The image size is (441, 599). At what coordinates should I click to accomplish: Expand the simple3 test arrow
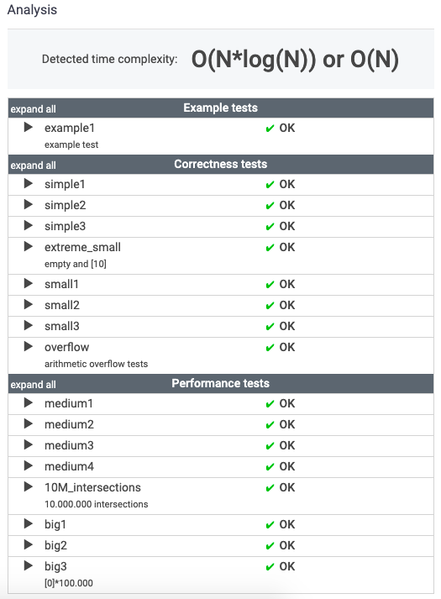tap(29, 225)
